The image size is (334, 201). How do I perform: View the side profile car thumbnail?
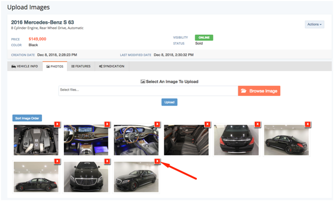click(36, 177)
